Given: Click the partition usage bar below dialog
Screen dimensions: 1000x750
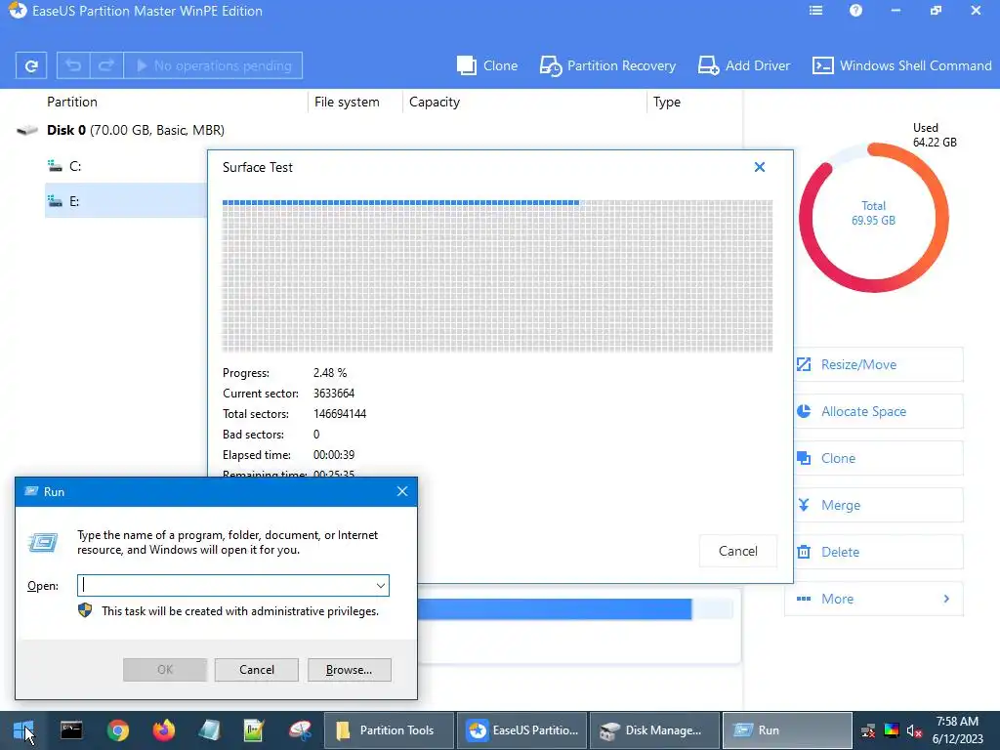Looking at the screenshot, I should pyautogui.click(x=574, y=609).
